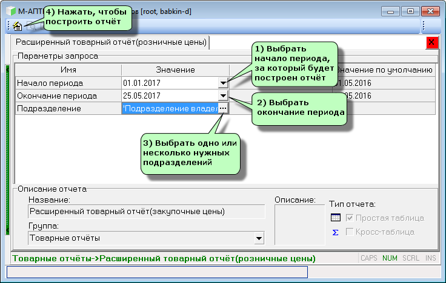Click the green M-APT application icon

(10, 11)
